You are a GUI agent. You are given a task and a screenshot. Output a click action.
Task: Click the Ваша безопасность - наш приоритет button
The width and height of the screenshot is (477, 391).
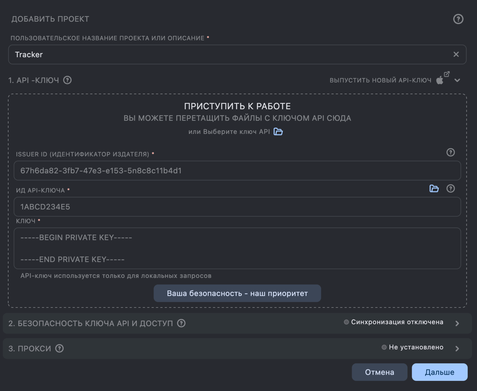(x=237, y=293)
